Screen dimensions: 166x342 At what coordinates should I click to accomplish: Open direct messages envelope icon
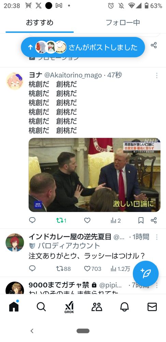click(152, 307)
